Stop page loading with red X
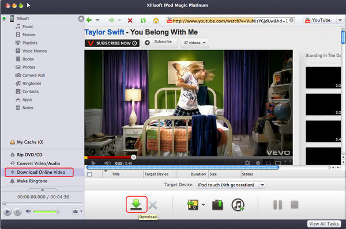346x229 pixels. [x=130, y=21]
